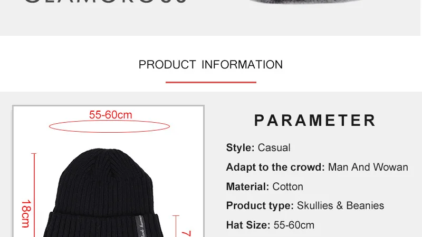Click the PARAMETER title
The image size is (422, 237).
(x=315, y=120)
